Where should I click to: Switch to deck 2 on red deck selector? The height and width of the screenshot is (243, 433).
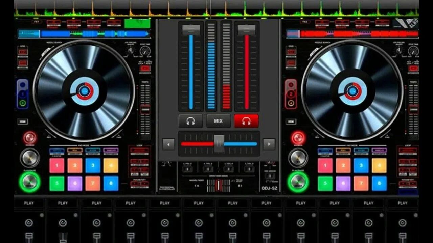(x=291, y=94)
